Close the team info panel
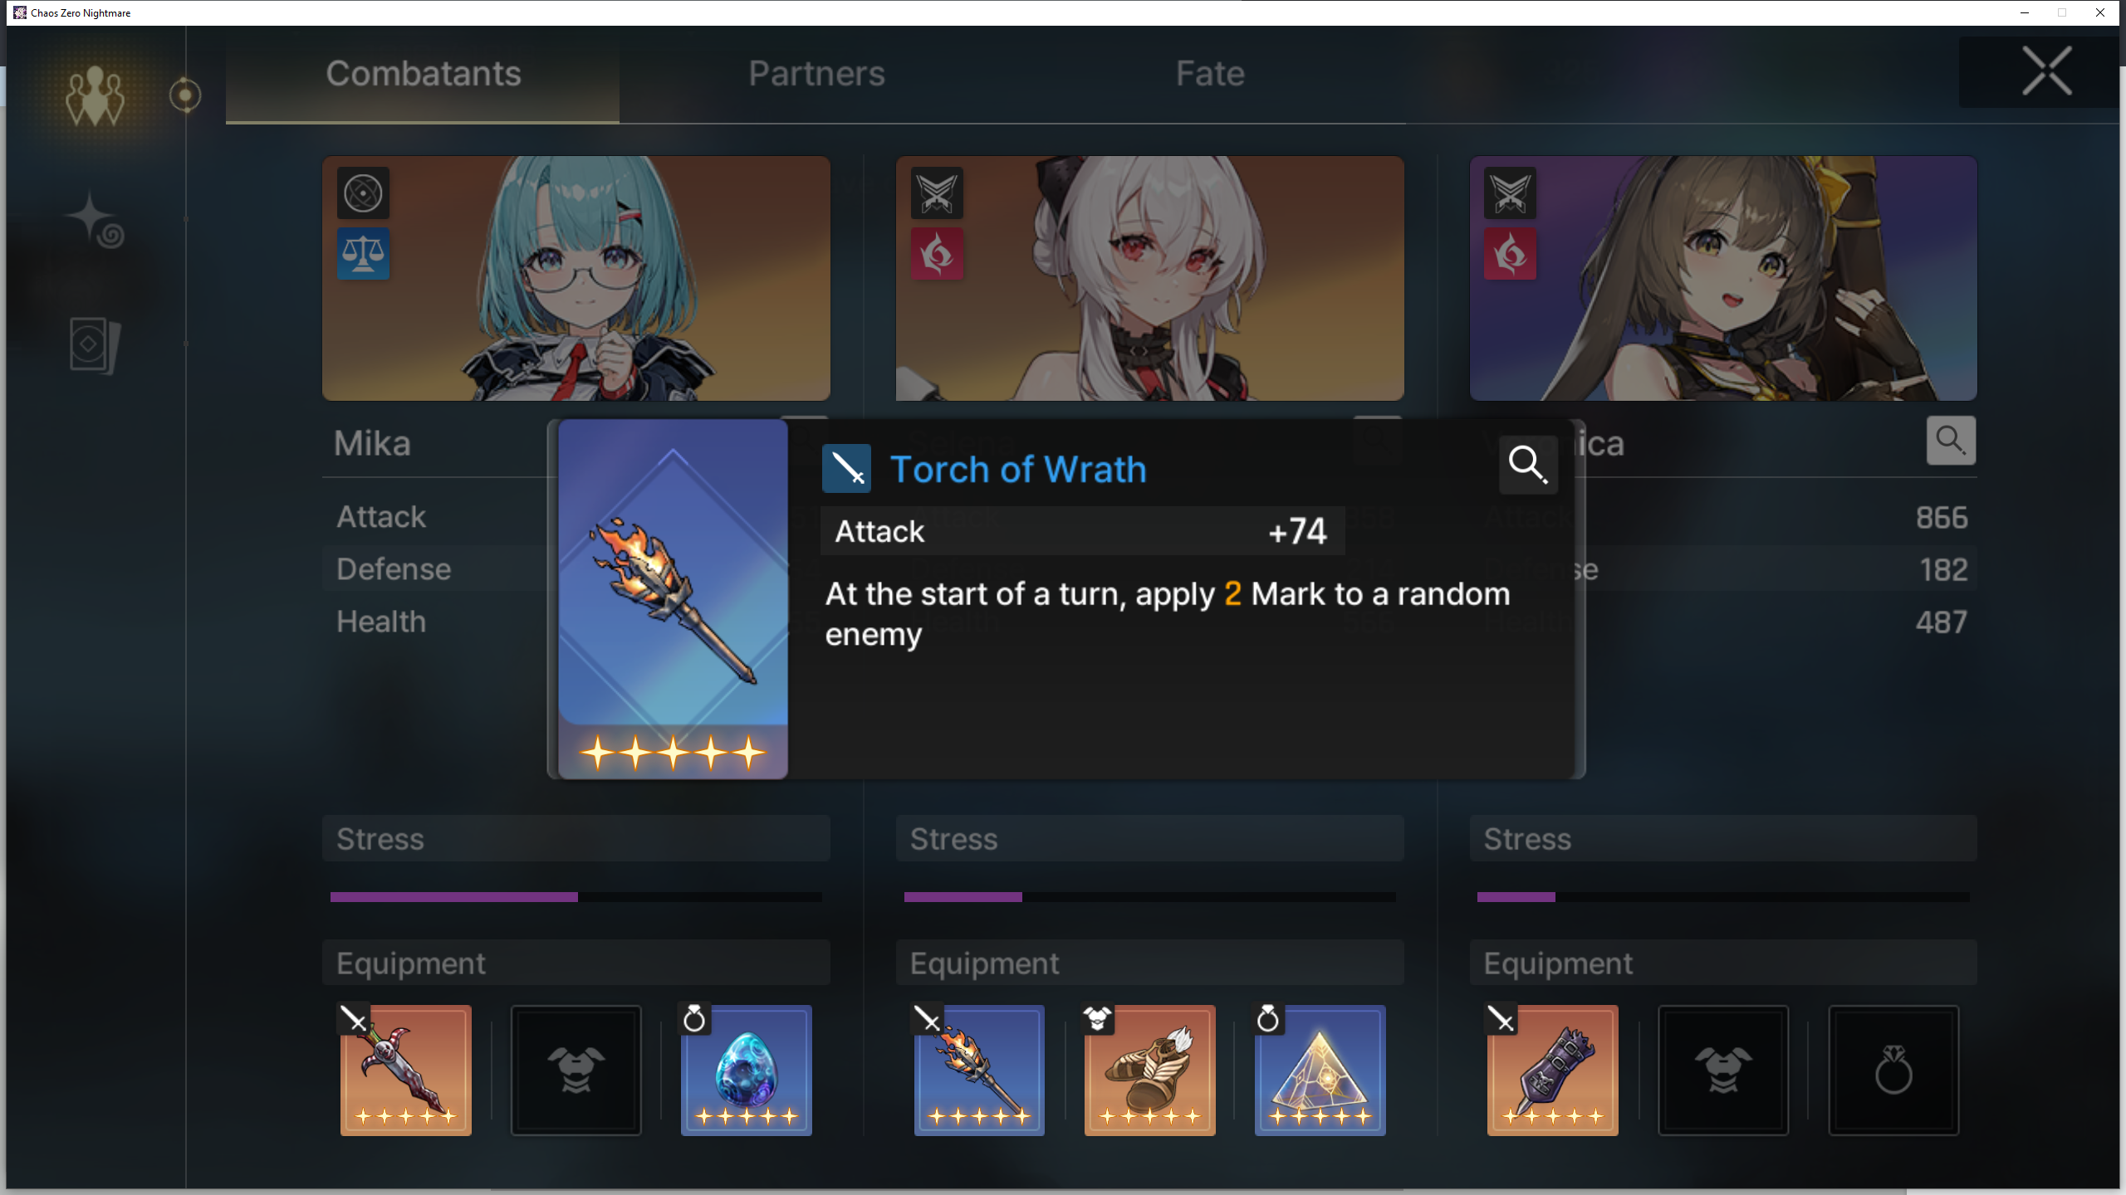The image size is (2126, 1195). (x=2046, y=71)
